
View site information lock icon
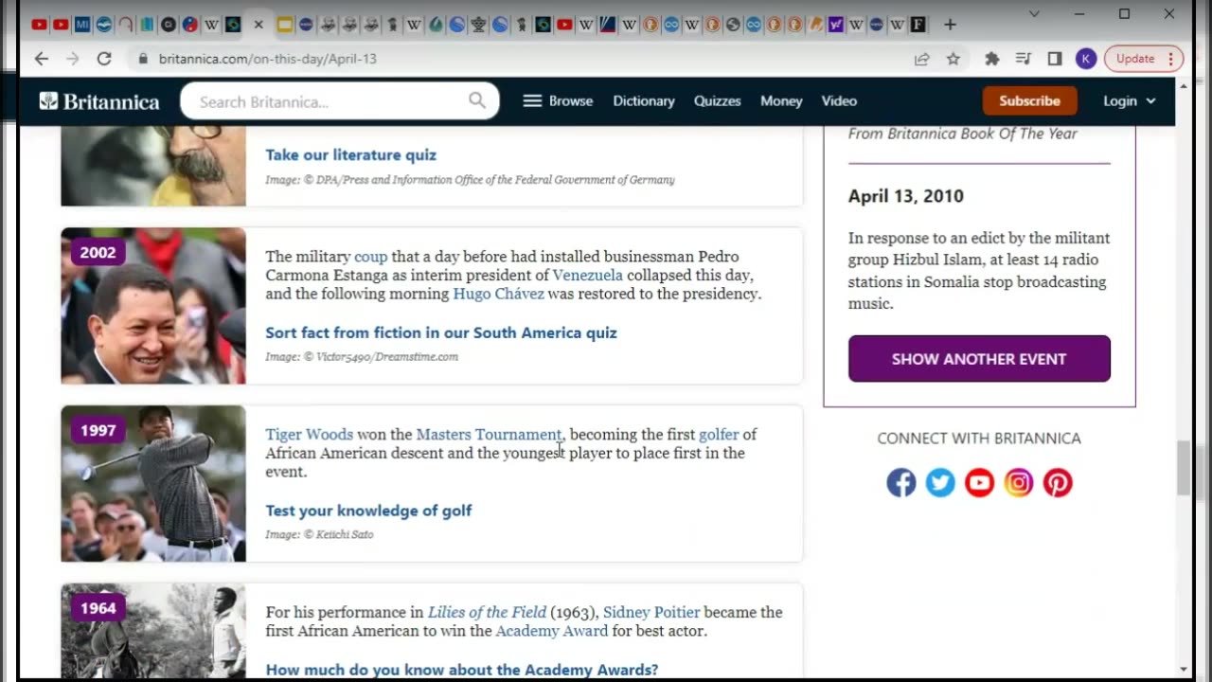coord(143,59)
